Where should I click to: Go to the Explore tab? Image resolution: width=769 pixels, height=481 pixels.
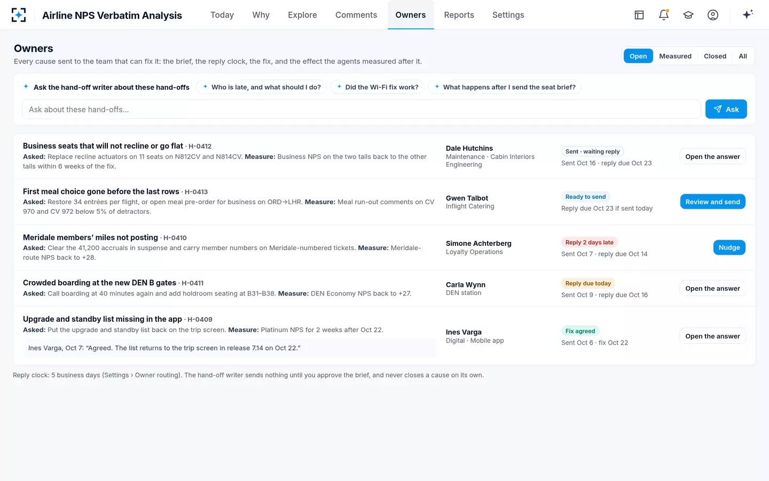302,15
